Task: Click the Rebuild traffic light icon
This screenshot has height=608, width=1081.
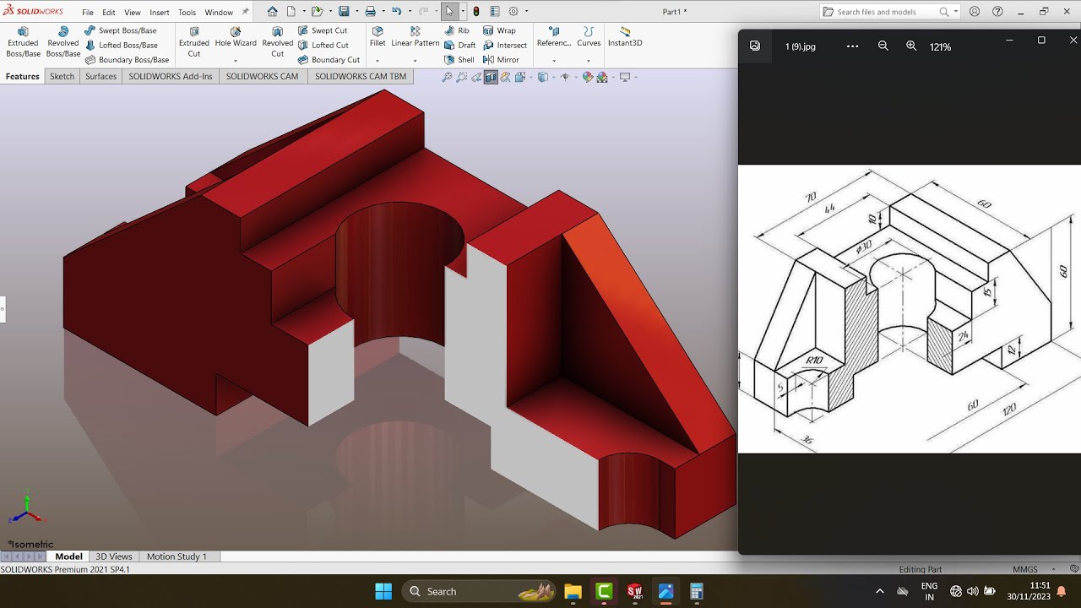Action: [475, 12]
